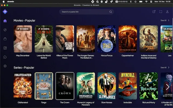Open Leave the World Behind poster
Screen dimensions: 173x108
pos(44,39)
